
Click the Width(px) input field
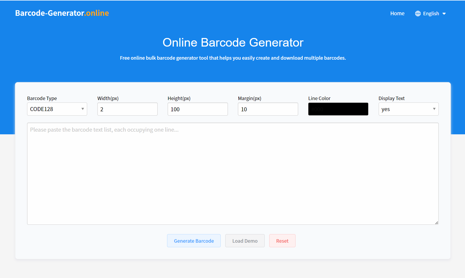point(127,109)
